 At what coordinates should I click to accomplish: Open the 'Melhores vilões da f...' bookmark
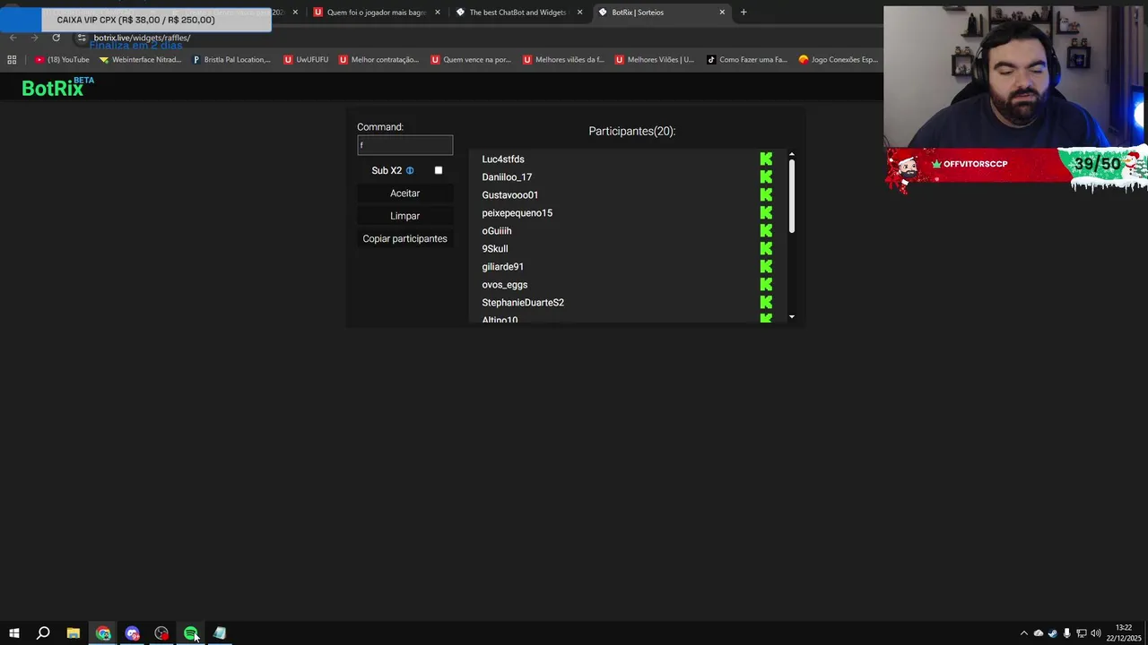563,60
